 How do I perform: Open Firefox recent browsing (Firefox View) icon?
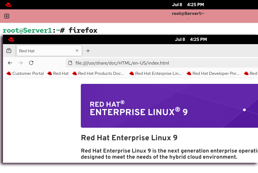[9, 51]
